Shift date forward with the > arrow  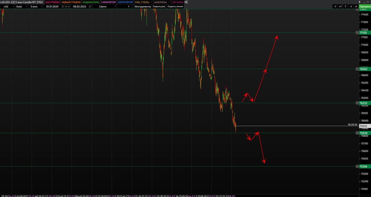point(66,6)
